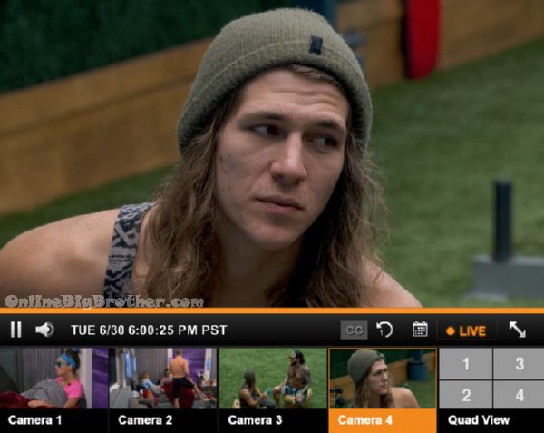Screen dimensions: 544x433
Task: Select the Camera 2 thumbnail
Action: tap(163, 379)
